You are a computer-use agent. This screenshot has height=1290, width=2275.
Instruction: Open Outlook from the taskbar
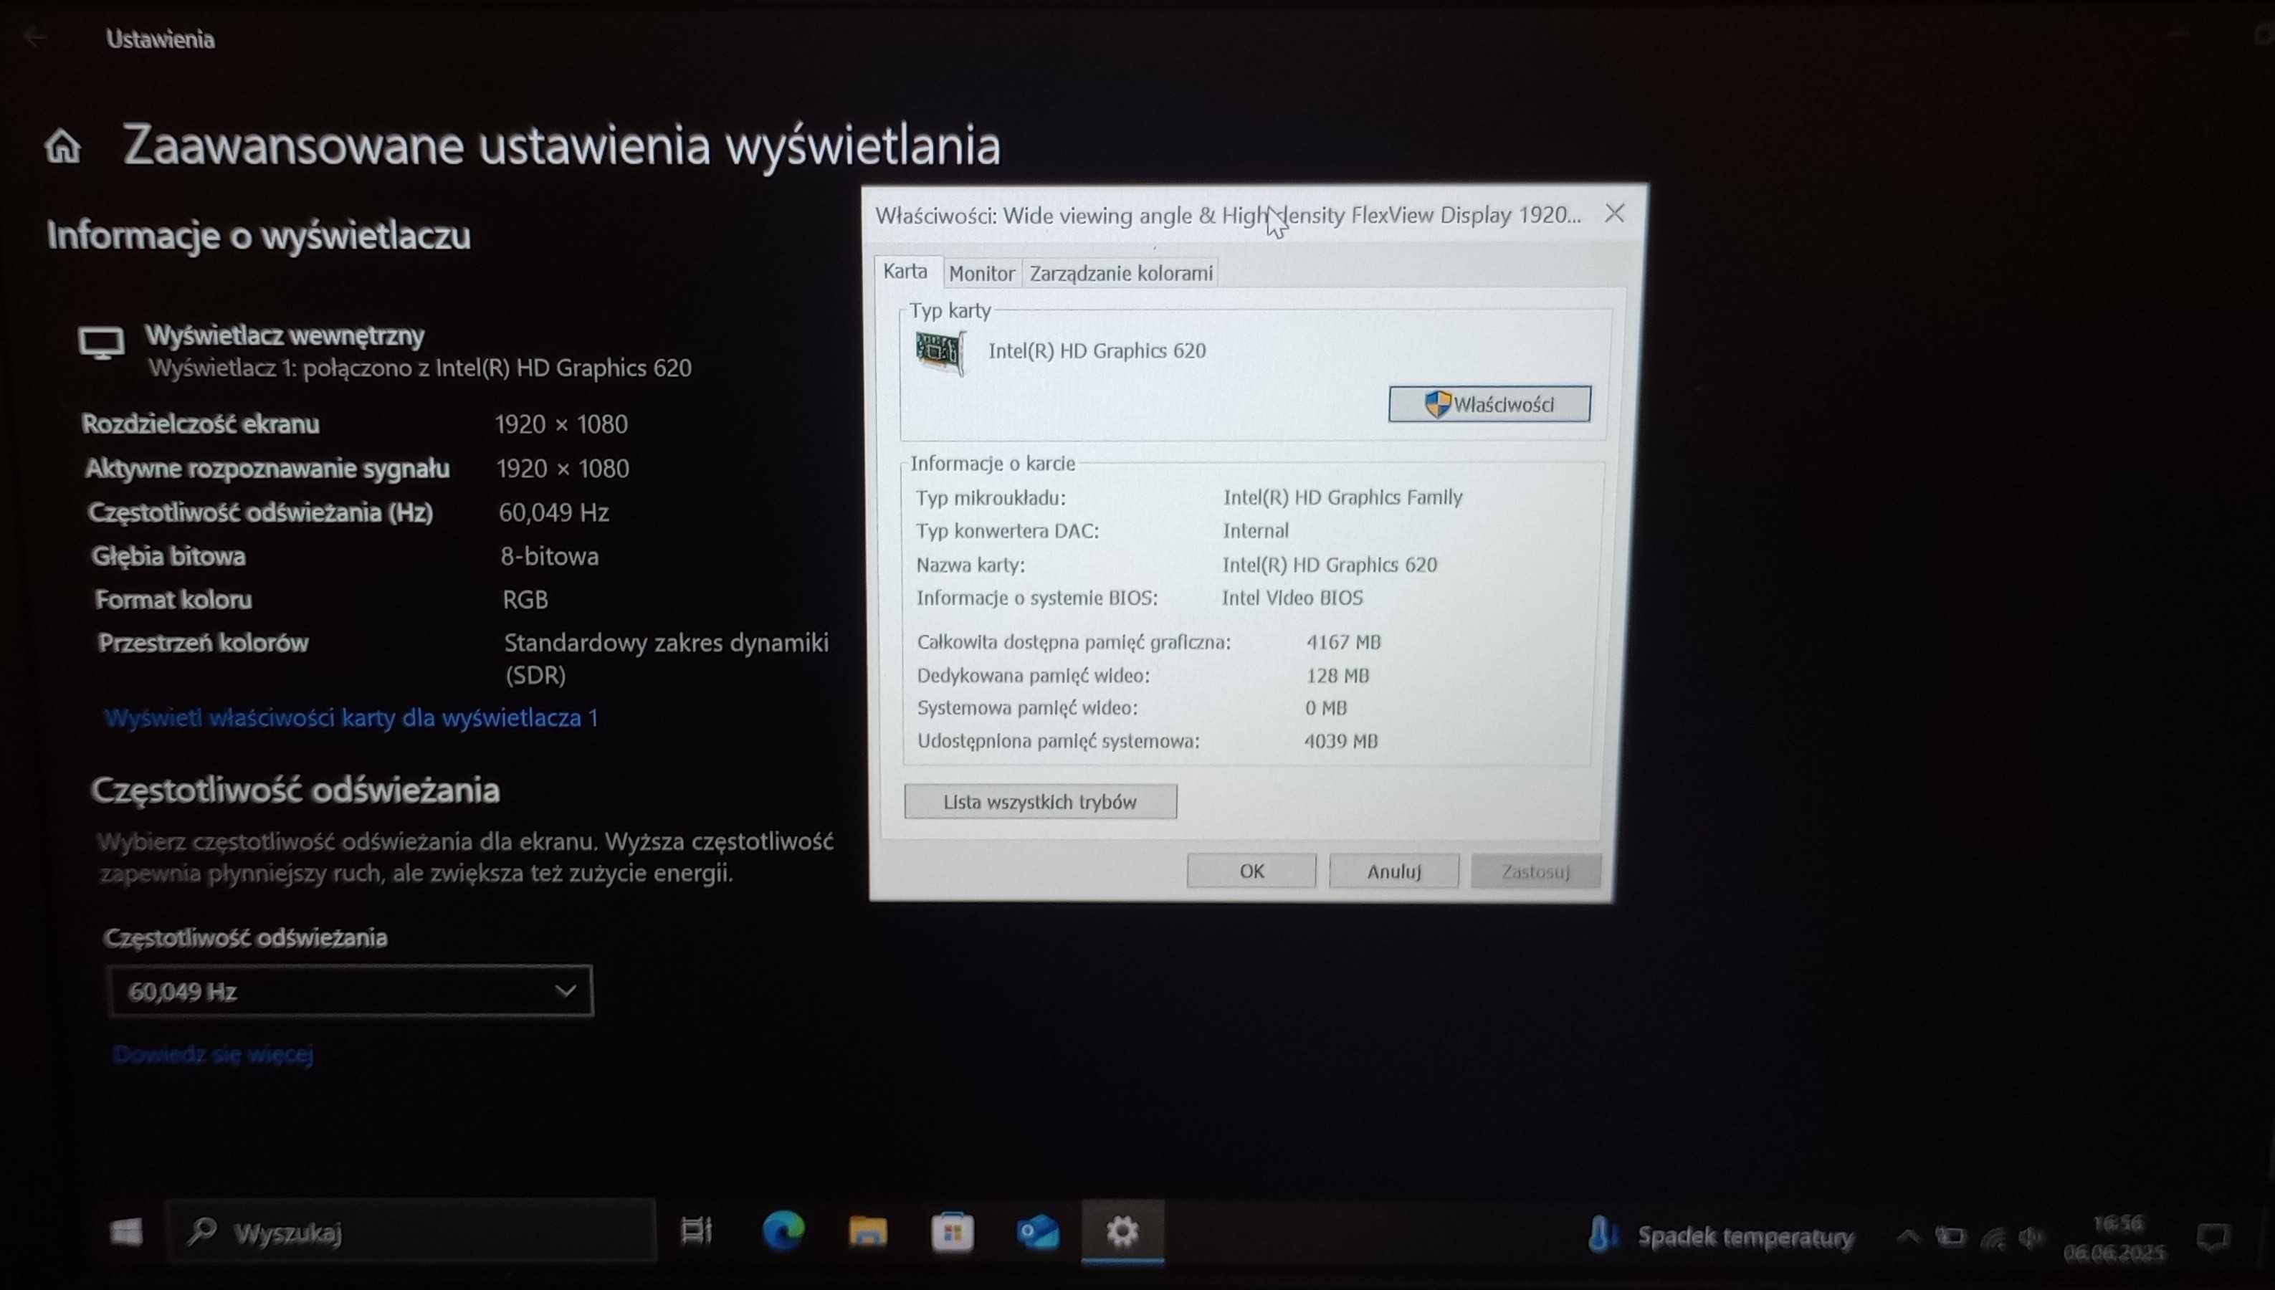(1037, 1231)
